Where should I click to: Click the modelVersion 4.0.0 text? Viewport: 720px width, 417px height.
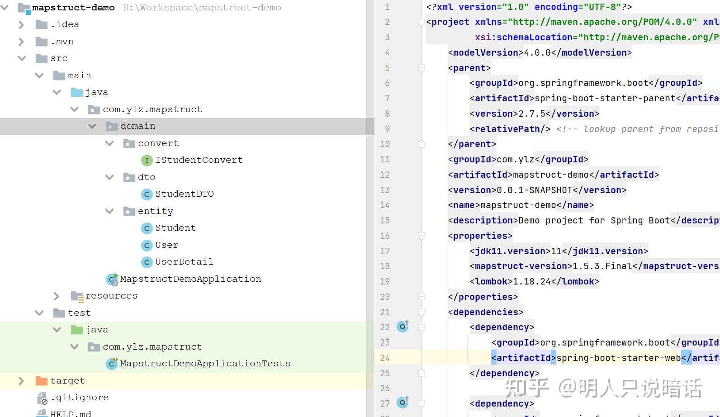point(537,52)
